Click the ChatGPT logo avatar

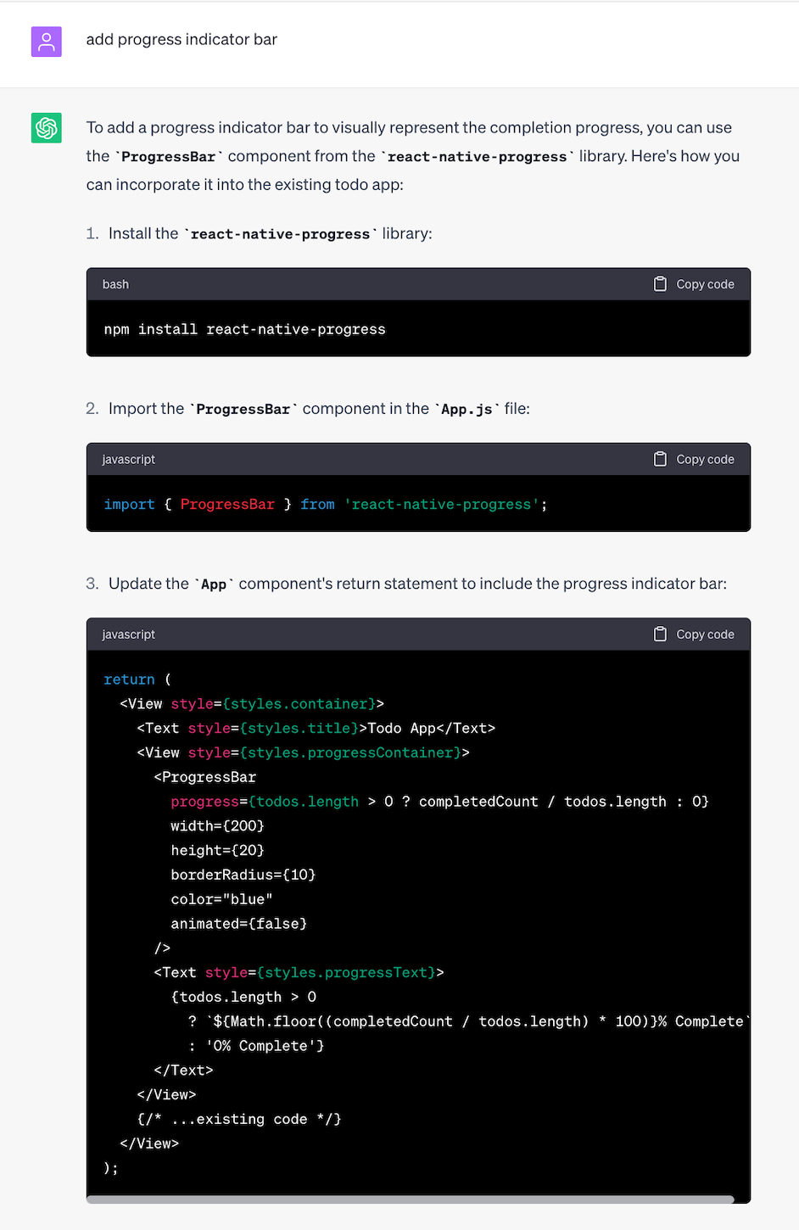(47, 128)
